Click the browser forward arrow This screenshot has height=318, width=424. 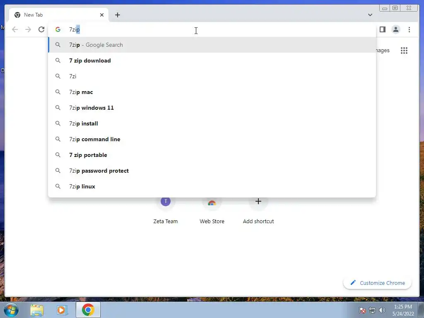[x=28, y=29]
